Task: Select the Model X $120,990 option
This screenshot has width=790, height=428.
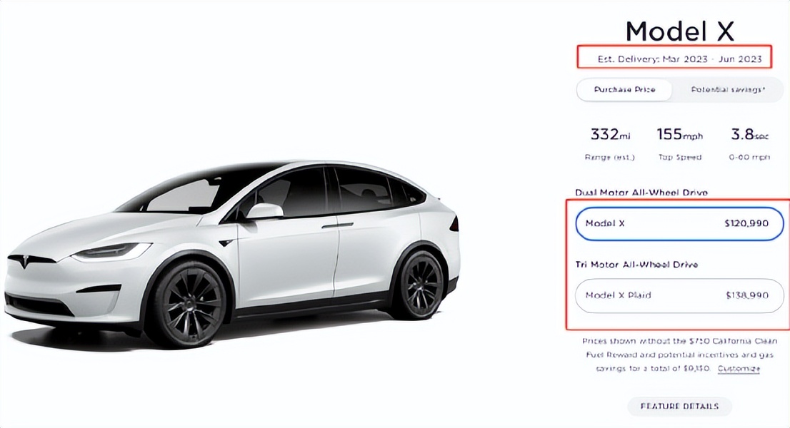Action: click(679, 224)
